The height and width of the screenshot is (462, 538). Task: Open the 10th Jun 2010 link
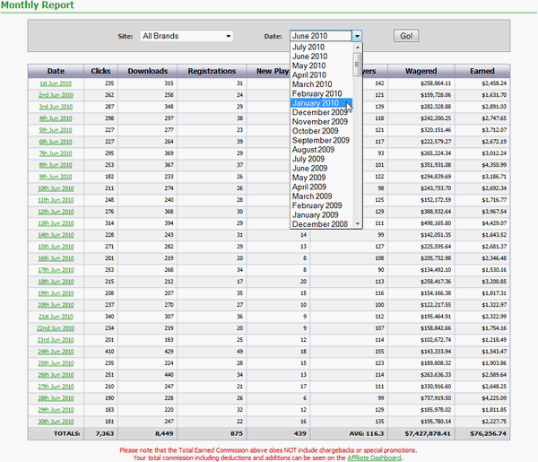(x=56, y=188)
